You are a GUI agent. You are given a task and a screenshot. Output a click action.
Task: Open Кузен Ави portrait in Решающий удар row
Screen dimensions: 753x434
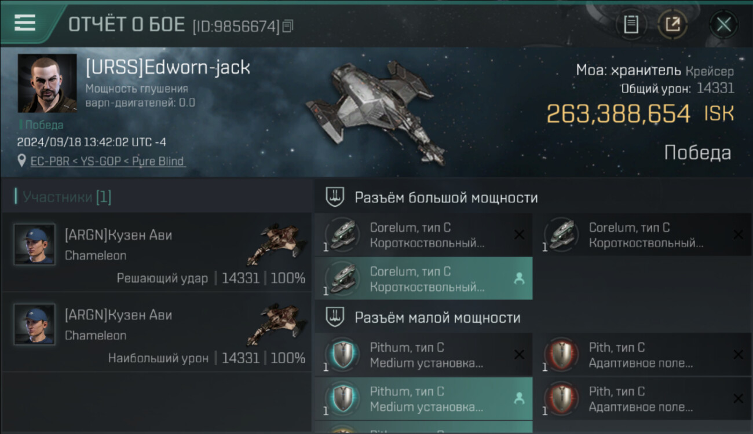[x=35, y=245]
